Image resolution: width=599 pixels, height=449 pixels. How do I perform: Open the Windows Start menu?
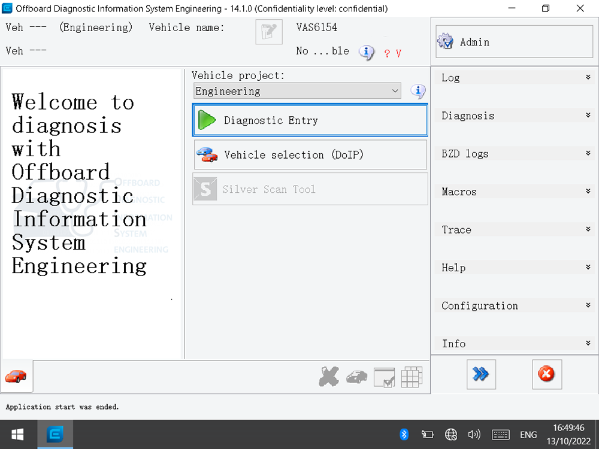click(x=17, y=435)
